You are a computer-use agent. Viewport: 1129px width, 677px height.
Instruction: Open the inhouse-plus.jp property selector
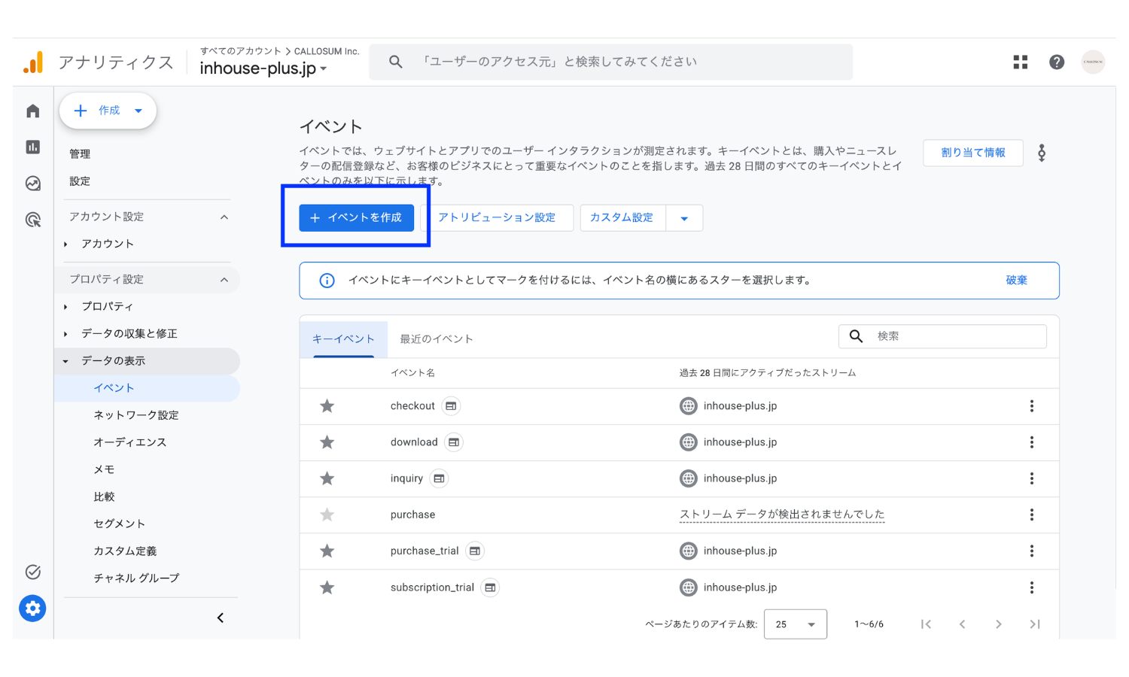pyautogui.click(x=263, y=68)
